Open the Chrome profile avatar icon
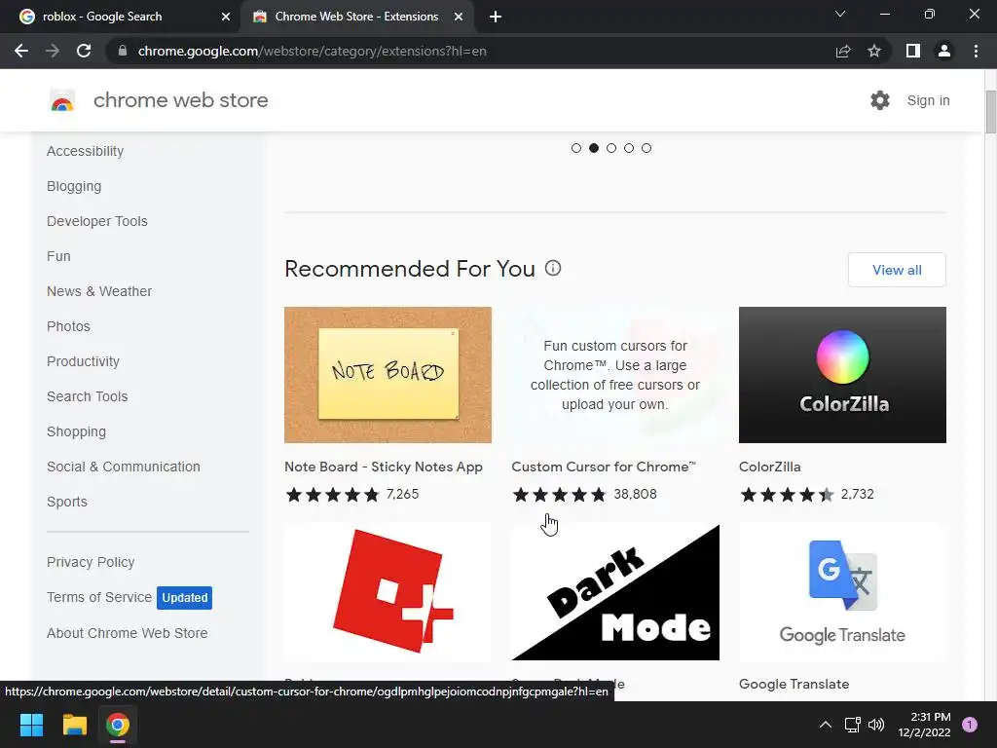 point(944,51)
